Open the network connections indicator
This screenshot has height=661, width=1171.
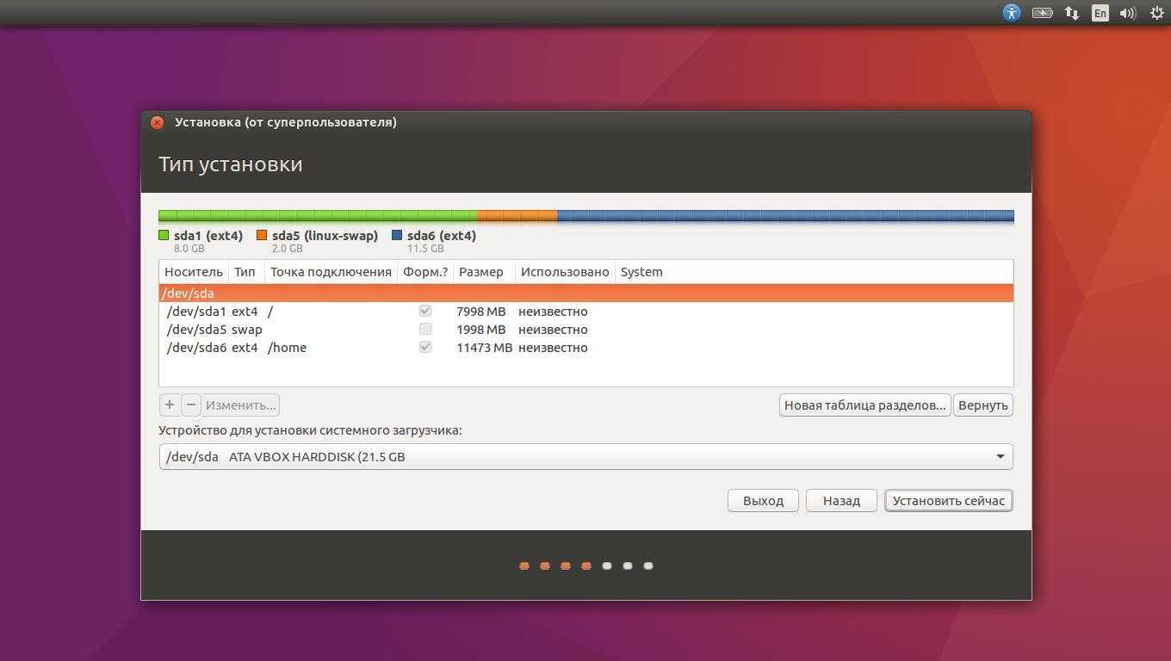point(1071,13)
